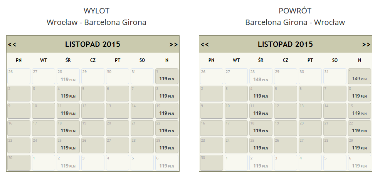Select October 28 return for 149 PLN
The height and width of the screenshot is (179, 385).
coord(261,76)
